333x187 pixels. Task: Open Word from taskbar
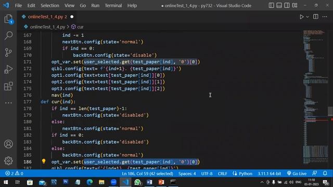pyautogui.click(x=149, y=182)
